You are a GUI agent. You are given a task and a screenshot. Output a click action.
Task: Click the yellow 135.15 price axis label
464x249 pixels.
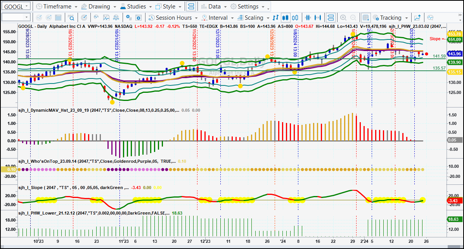455,72
